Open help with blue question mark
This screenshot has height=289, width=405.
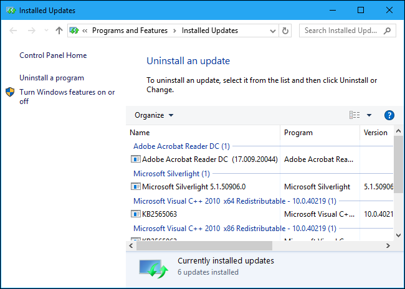[x=389, y=115]
